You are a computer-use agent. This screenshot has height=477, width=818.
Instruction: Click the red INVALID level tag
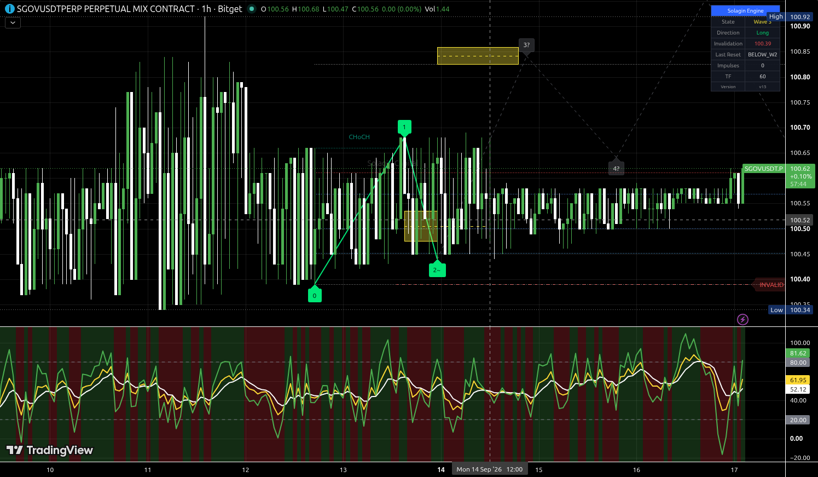pos(770,285)
